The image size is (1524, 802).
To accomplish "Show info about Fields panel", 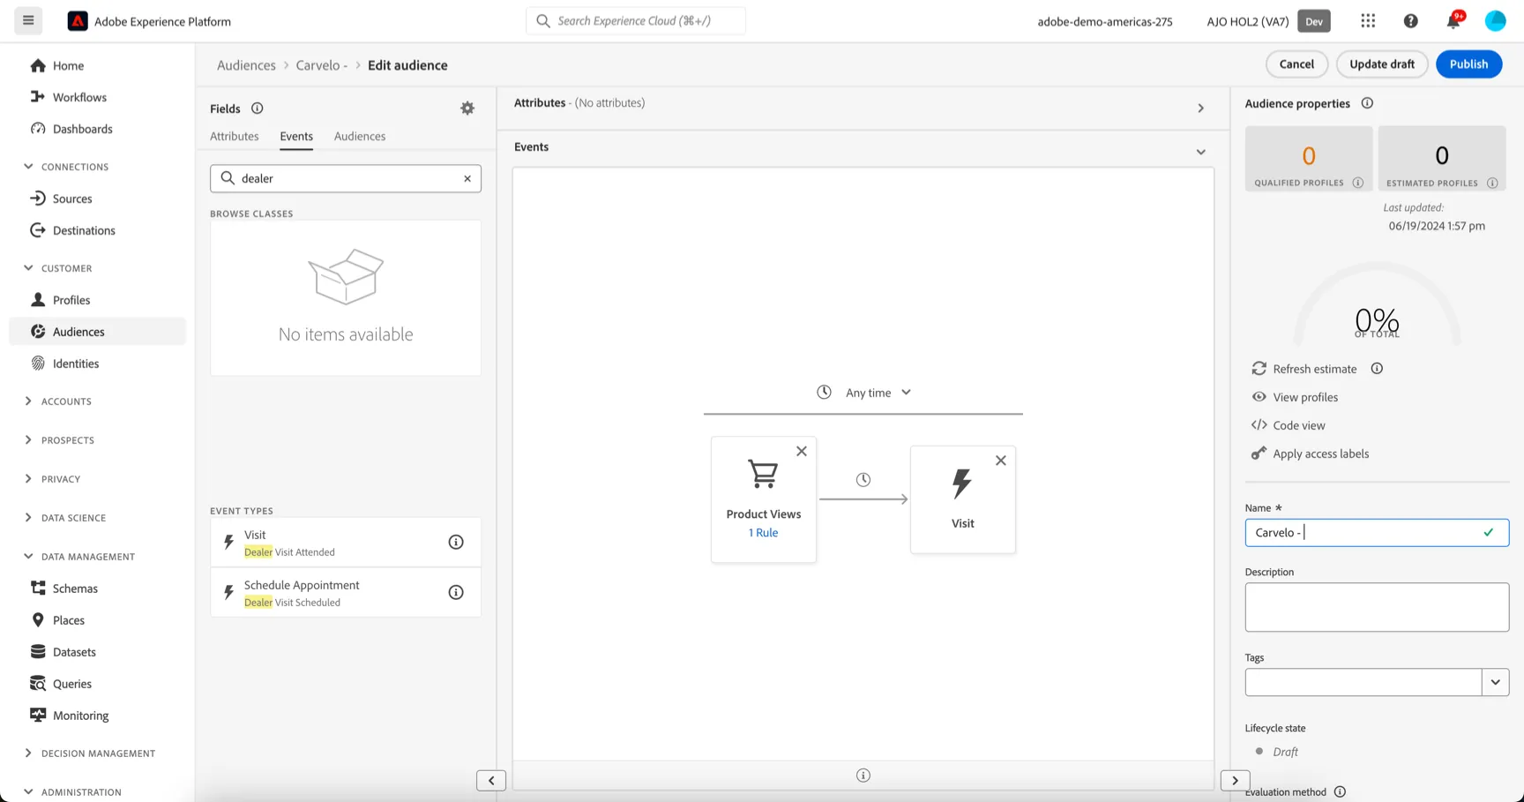I will pos(258,109).
